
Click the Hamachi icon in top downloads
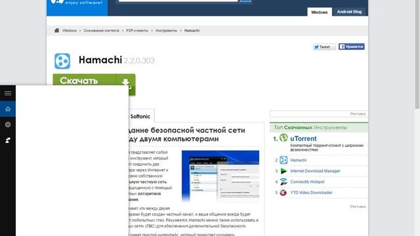pyautogui.click(x=283, y=160)
